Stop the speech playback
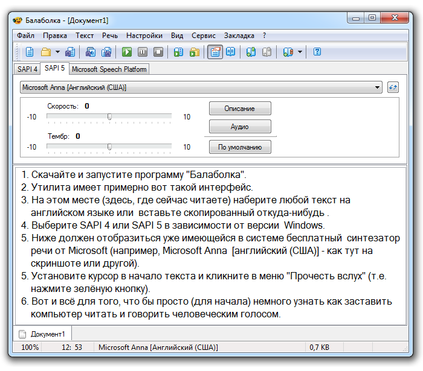Viewport: 423px width, 371px height. (158, 52)
